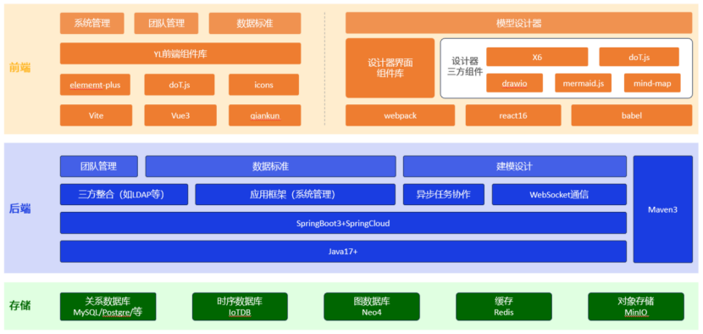Click the 设计器界面组件库 block
Screen dimensions: 703x334
tap(390, 68)
